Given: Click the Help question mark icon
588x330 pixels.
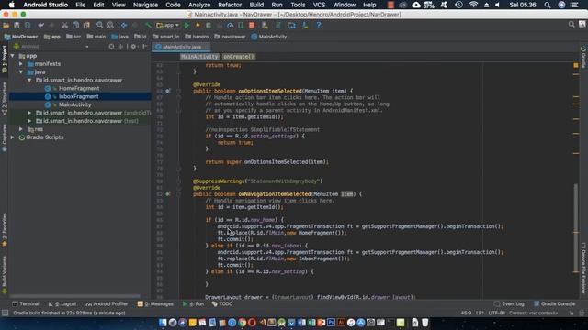Looking at the screenshot, I should (319, 25).
